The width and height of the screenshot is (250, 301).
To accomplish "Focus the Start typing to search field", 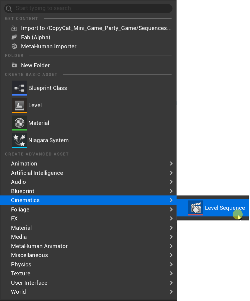I will click(x=88, y=8).
